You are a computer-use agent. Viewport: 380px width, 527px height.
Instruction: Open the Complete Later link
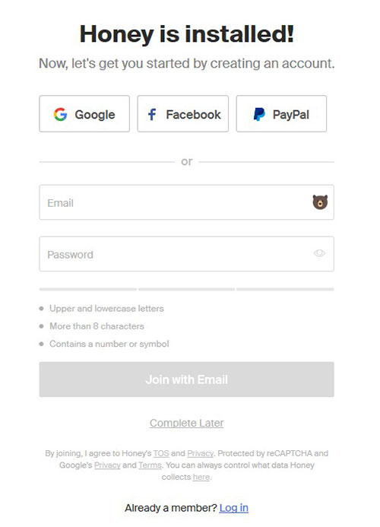(186, 423)
